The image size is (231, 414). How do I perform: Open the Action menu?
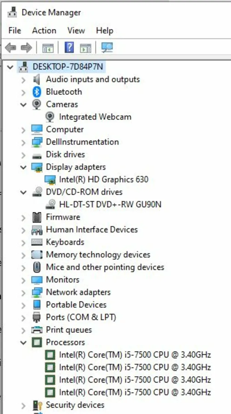(x=44, y=31)
